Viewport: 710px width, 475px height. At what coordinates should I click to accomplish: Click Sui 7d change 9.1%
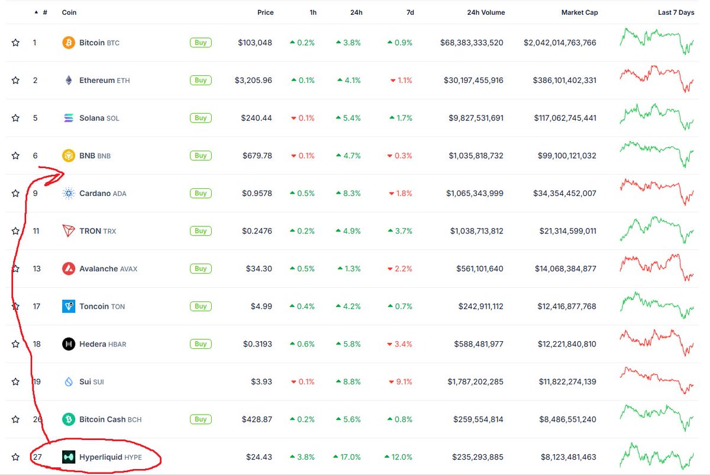pyautogui.click(x=400, y=381)
